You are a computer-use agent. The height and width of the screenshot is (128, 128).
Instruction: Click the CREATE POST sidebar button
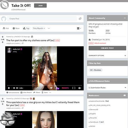point(107,48)
